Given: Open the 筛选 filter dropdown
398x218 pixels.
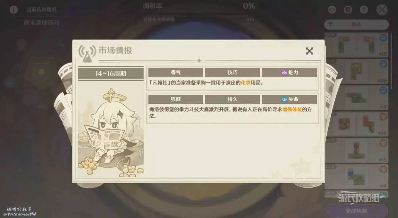Looking at the screenshot, I should [356, 25].
